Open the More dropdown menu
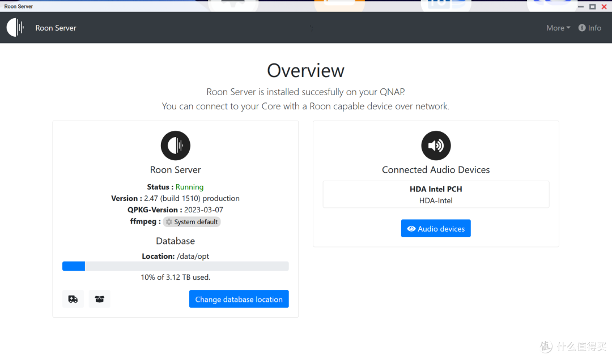 558,28
